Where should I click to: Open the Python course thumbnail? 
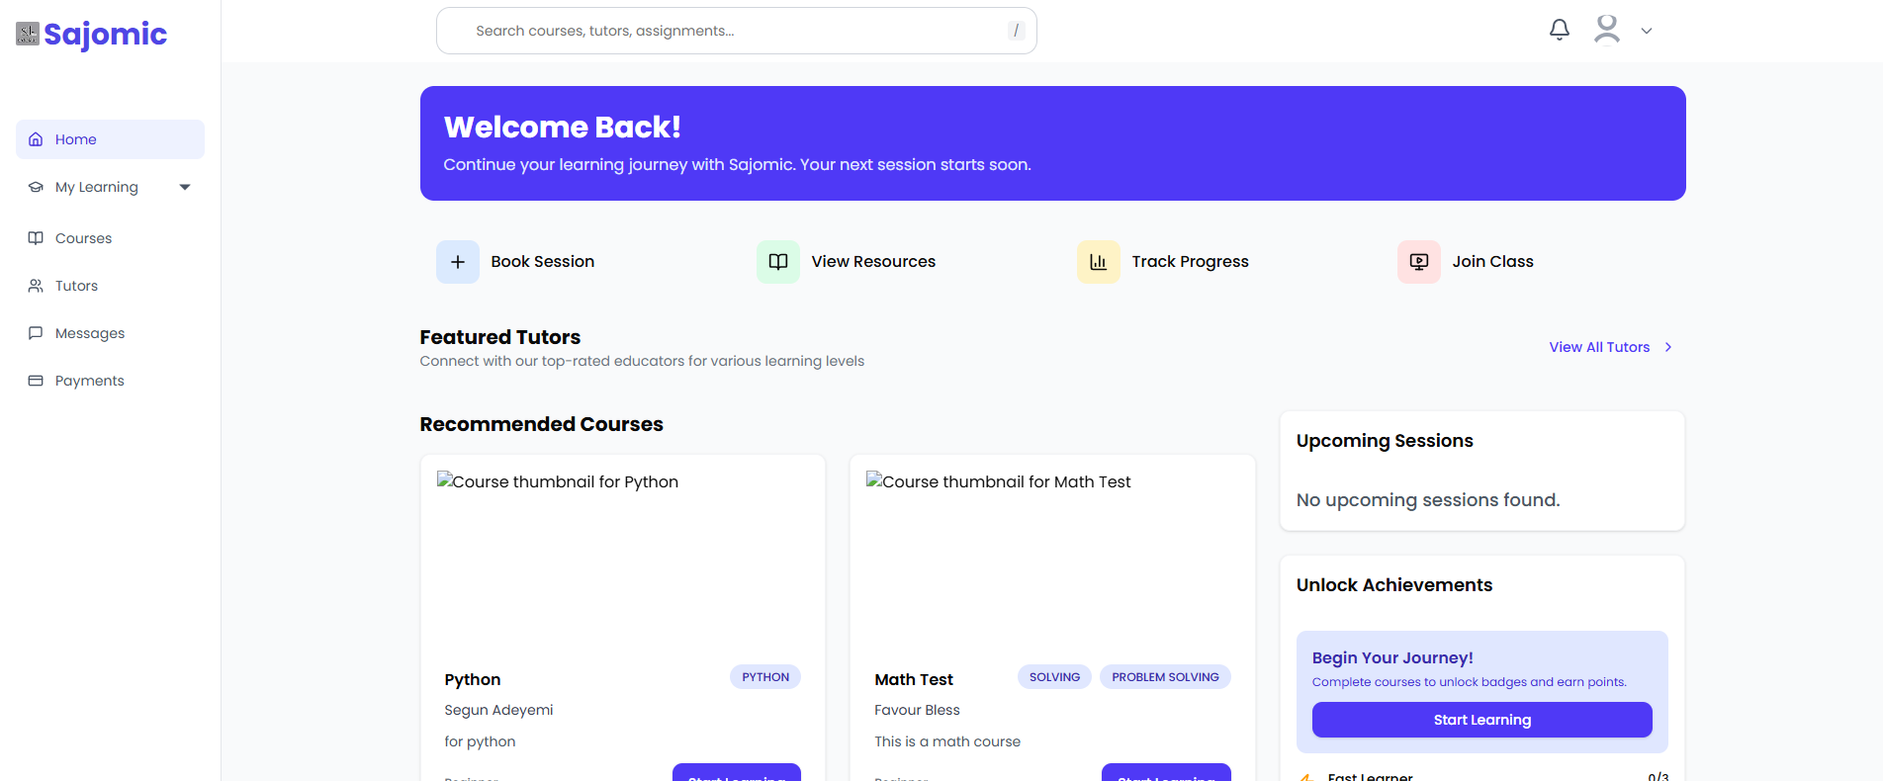[x=623, y=559]
